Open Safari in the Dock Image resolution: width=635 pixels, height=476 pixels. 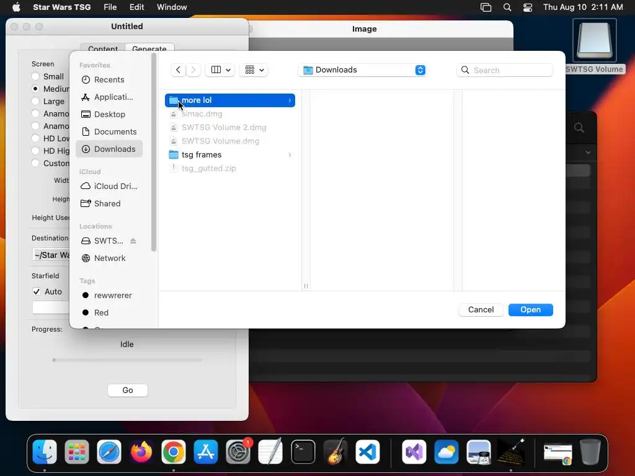coord(109,452)
